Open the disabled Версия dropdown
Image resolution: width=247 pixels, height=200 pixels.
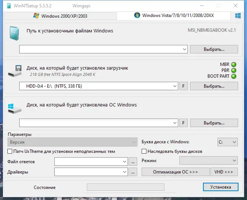tap(72, 142)
